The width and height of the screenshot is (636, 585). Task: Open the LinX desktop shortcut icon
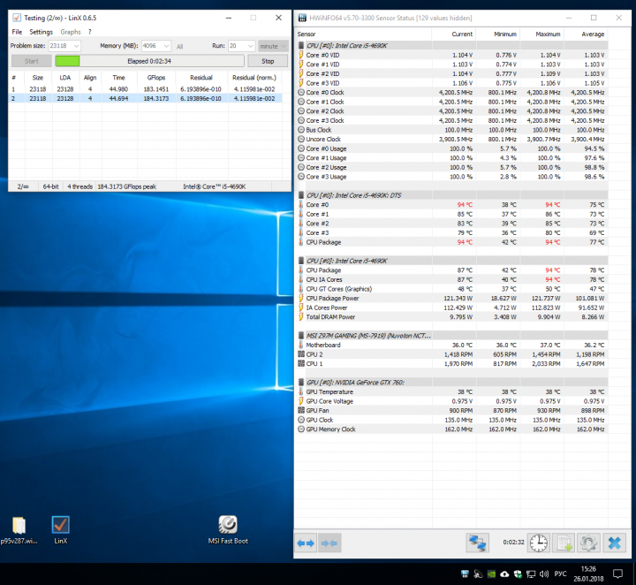[61, 530]
